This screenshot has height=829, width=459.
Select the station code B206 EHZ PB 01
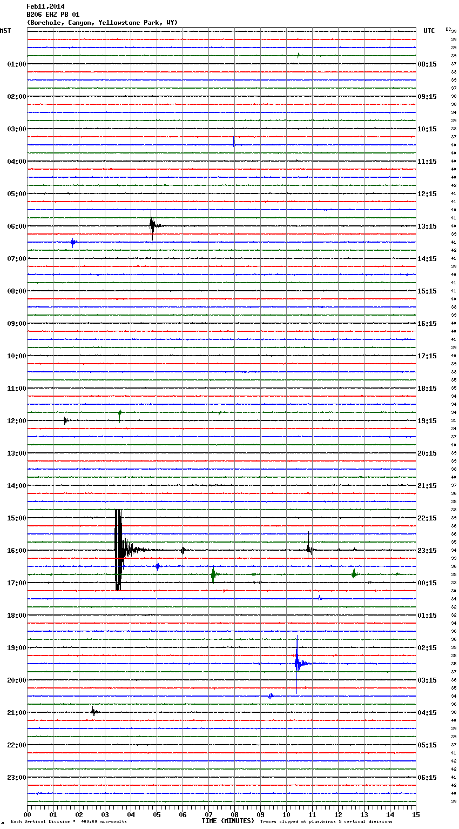(x=53, y=15)
